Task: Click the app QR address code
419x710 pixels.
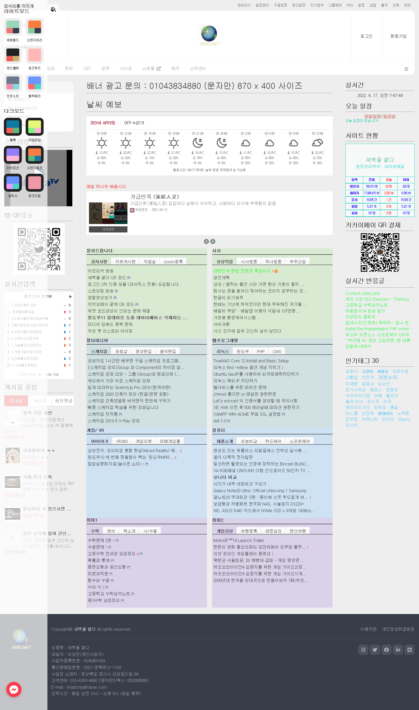Action: pos(39,249)
